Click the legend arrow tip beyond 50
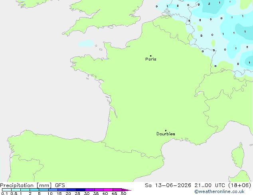Viewport: 253px width, 195px height. tap(126, 190)
